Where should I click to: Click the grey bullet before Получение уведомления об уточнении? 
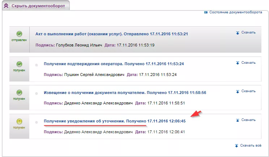coord(37,122)
